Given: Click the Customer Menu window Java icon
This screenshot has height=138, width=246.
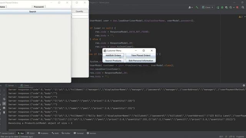Looking at the screenshot, I should coord(105,51).
